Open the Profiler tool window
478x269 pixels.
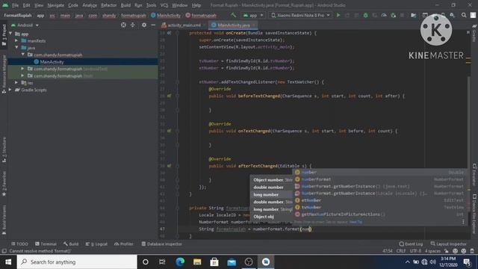pyautogui.click(x=124, y=244)
